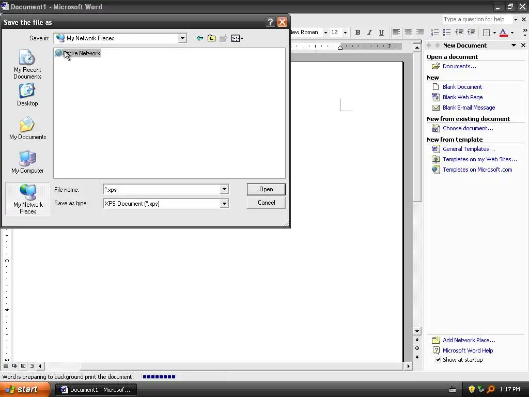Apply bulleted list formatting
The height and width of the screenshot is (397, 529).
447,33
